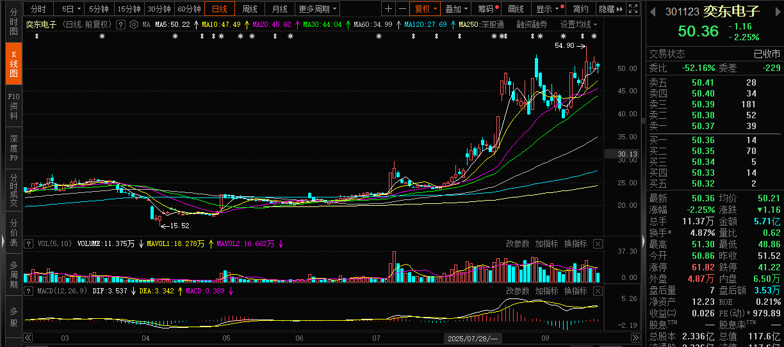Expand the 更多周期 dropdown
Viewport: 784px width, 347px height.
coord(318,9)
